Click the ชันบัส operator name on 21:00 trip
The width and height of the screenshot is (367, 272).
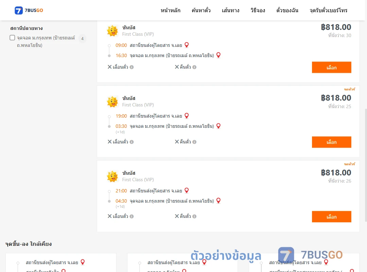click(129, 173)
